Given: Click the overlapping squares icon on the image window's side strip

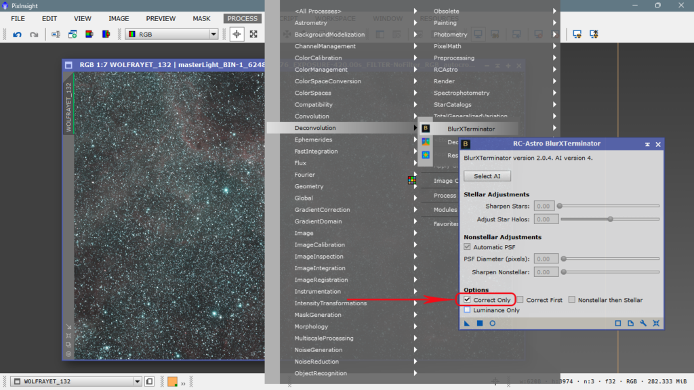Looking at the screenshot, I should pyautogui.click(x=68, y=345).
